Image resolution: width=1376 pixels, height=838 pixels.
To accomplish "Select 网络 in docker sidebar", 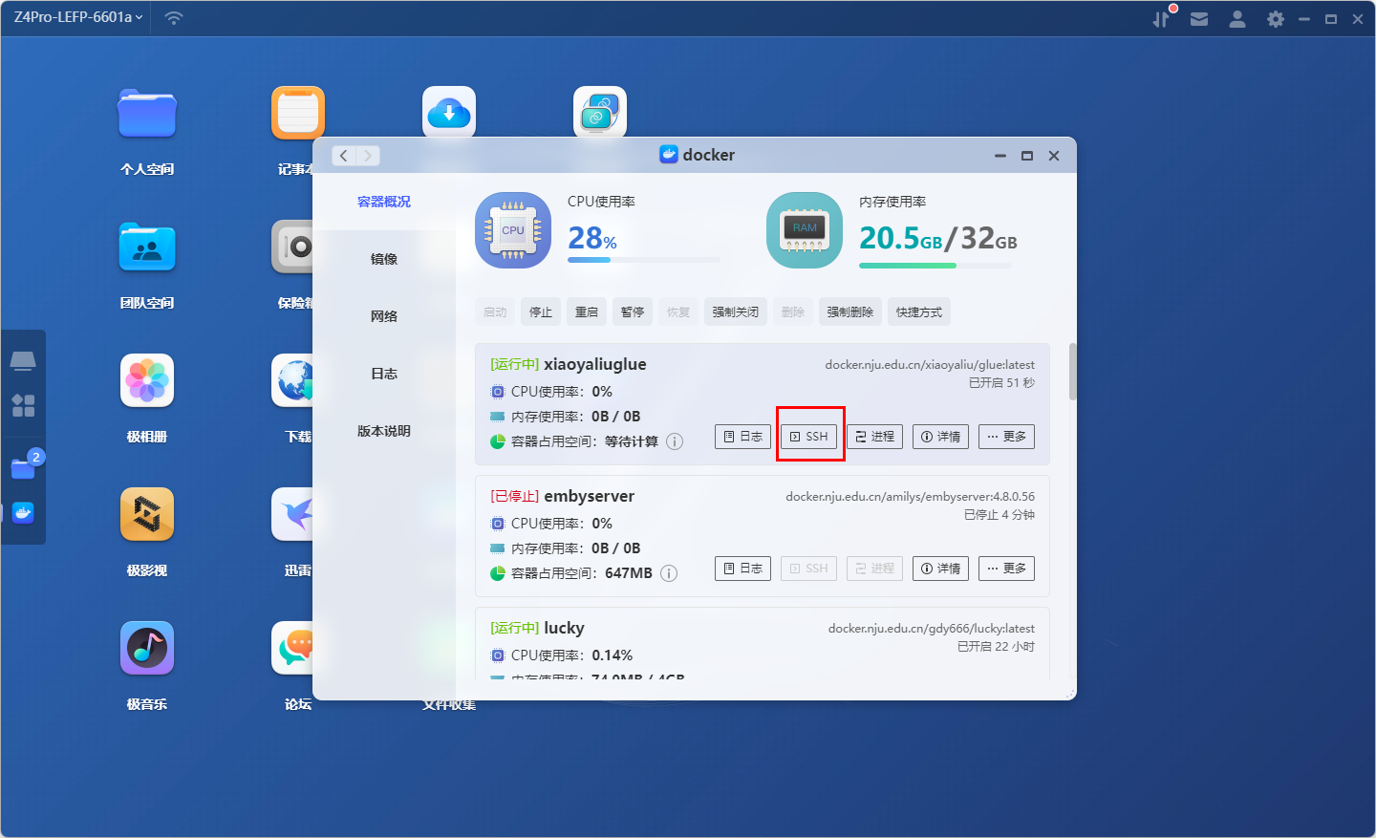I will pos(384,316).
